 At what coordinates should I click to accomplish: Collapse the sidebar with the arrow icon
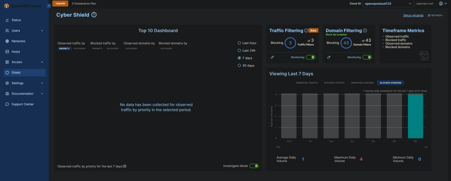49,6
